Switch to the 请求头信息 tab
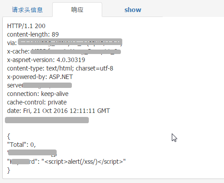The image size is (224, 183). click(27, 10)
